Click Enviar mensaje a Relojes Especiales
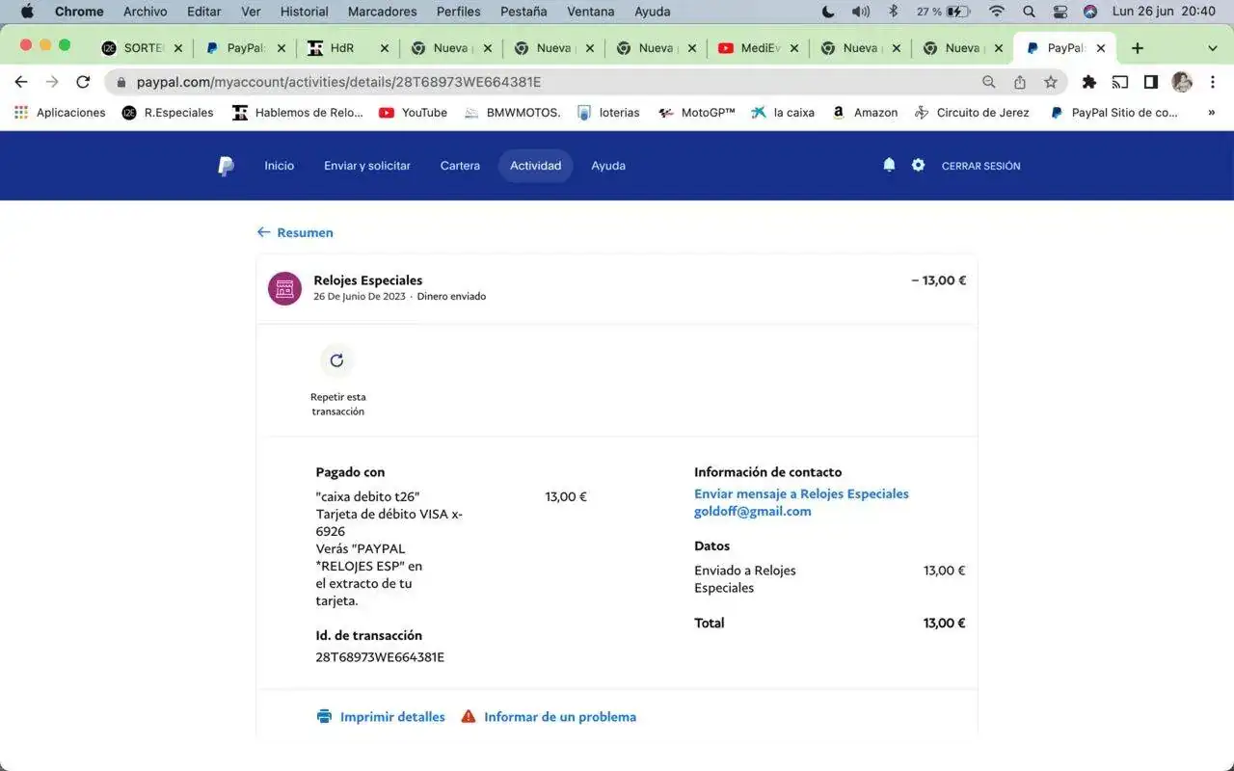This screenshot has height=771, width=1234. (x=801, y=493)
